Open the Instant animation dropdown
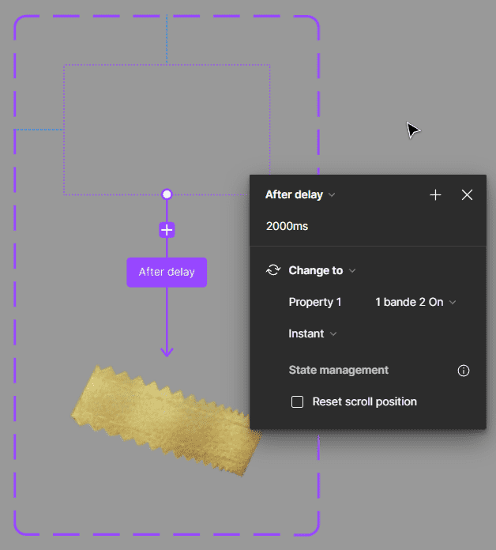 tap(313, 333)
